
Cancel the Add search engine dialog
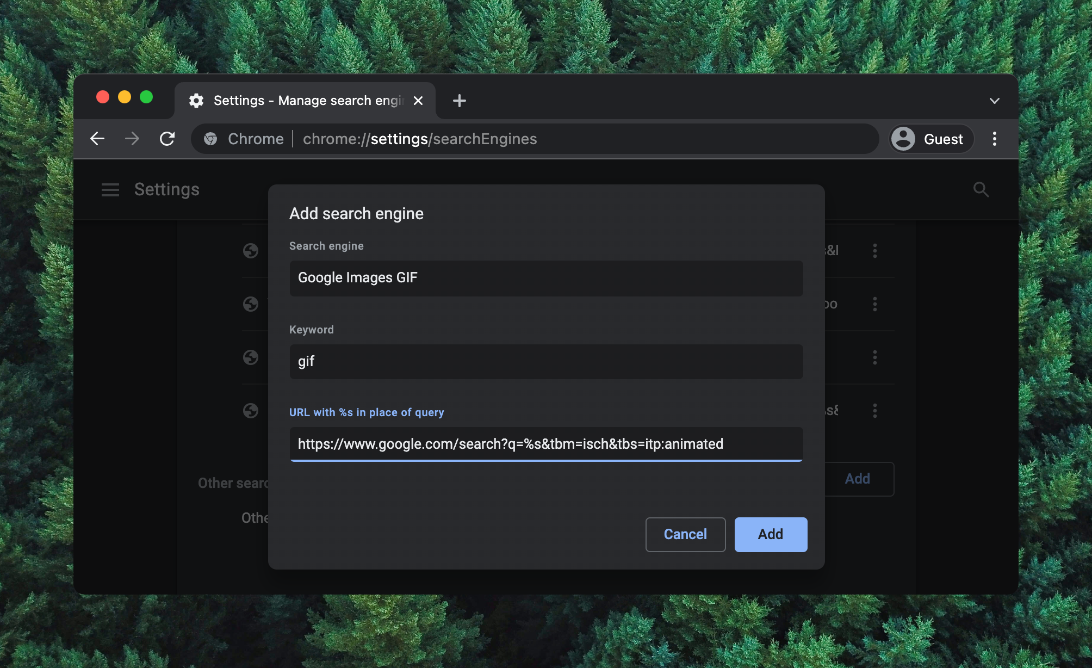coord(685,534)
